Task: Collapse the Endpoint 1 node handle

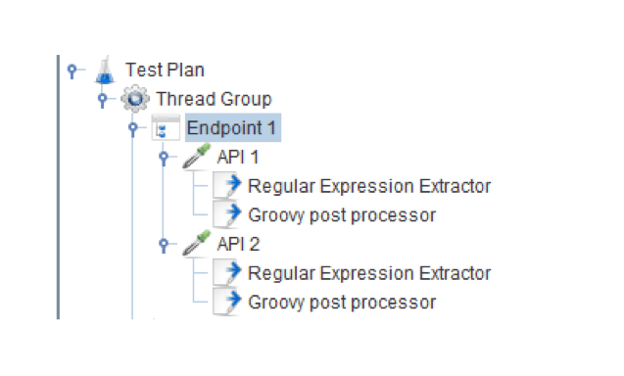Action: coord(133,128)
